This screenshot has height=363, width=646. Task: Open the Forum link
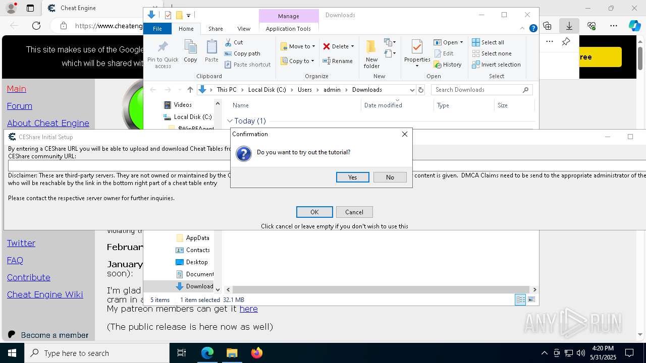pyautogui.click(x=20, y=106)
